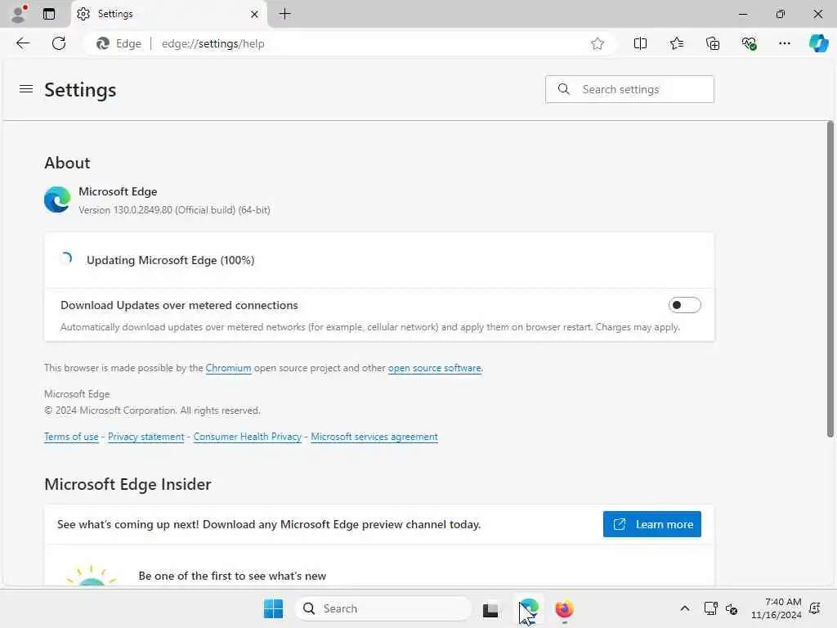
Task: Select the Settings tab
Action: pos(168,14)
